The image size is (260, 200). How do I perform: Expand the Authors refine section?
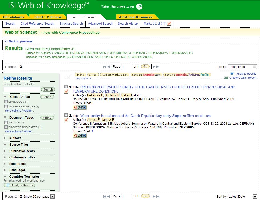pyautogui.click(x=5, y=138)
